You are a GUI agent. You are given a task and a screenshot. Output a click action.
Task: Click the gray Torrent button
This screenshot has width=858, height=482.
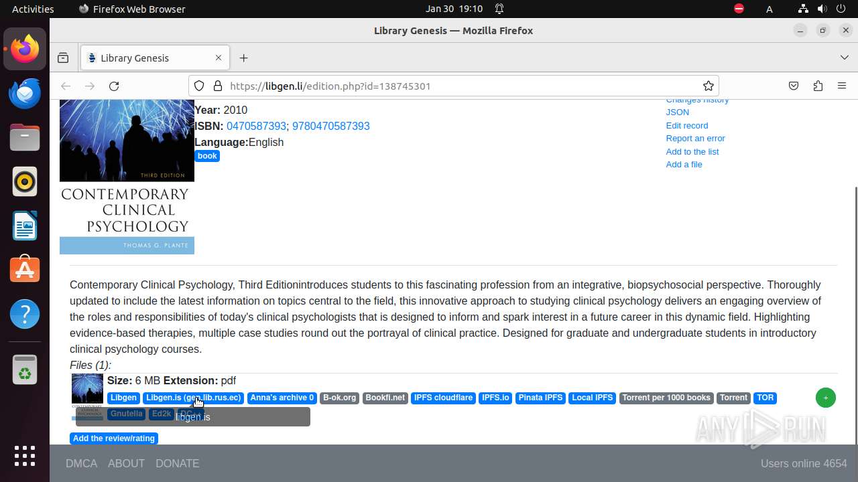click(x=733, y=398)
